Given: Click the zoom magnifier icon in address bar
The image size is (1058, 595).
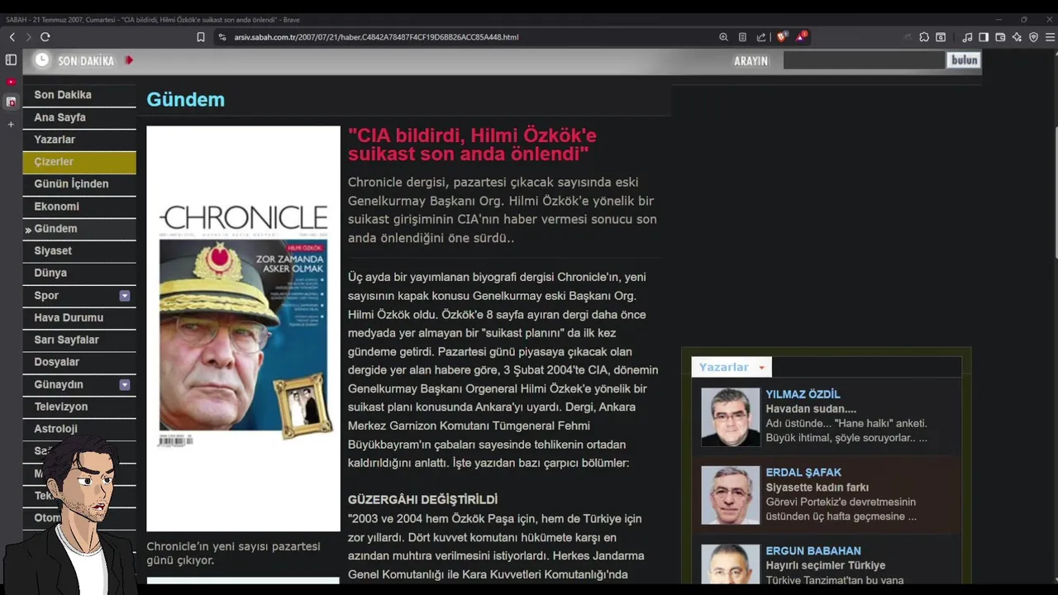Looking at the screenshot, I should coord(724,37).
